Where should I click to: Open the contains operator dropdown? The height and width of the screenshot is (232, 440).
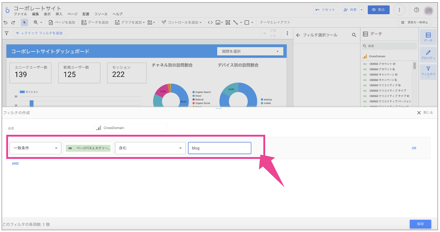pos(150,148)
